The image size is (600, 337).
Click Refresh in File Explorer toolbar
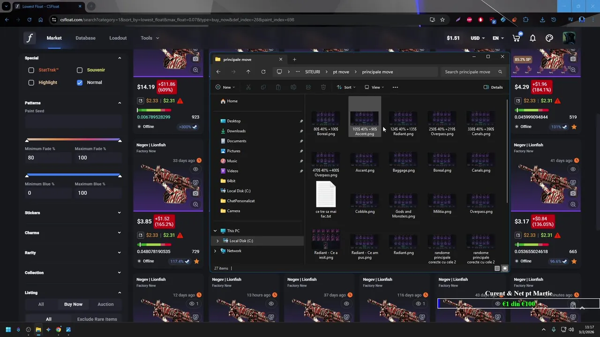coord(263,72)
